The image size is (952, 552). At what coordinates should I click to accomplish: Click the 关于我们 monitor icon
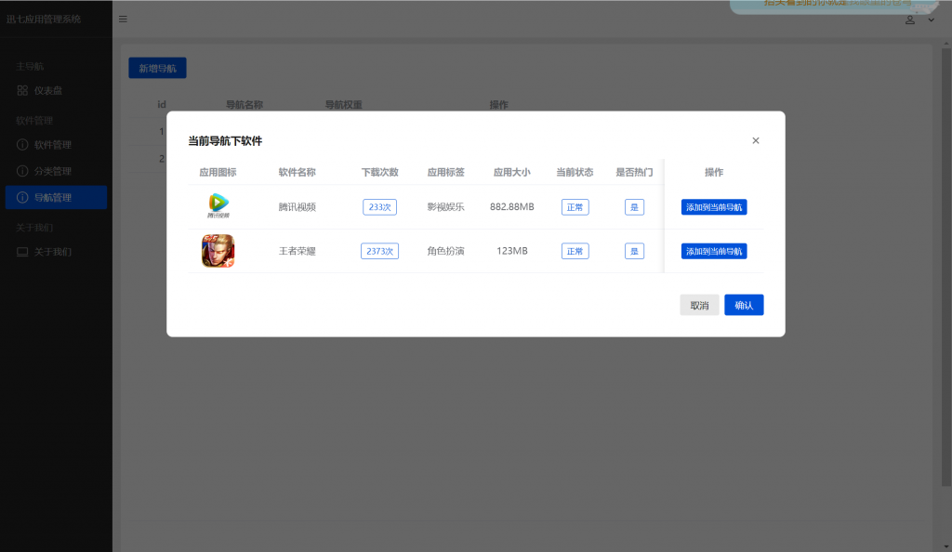[22, 252]
